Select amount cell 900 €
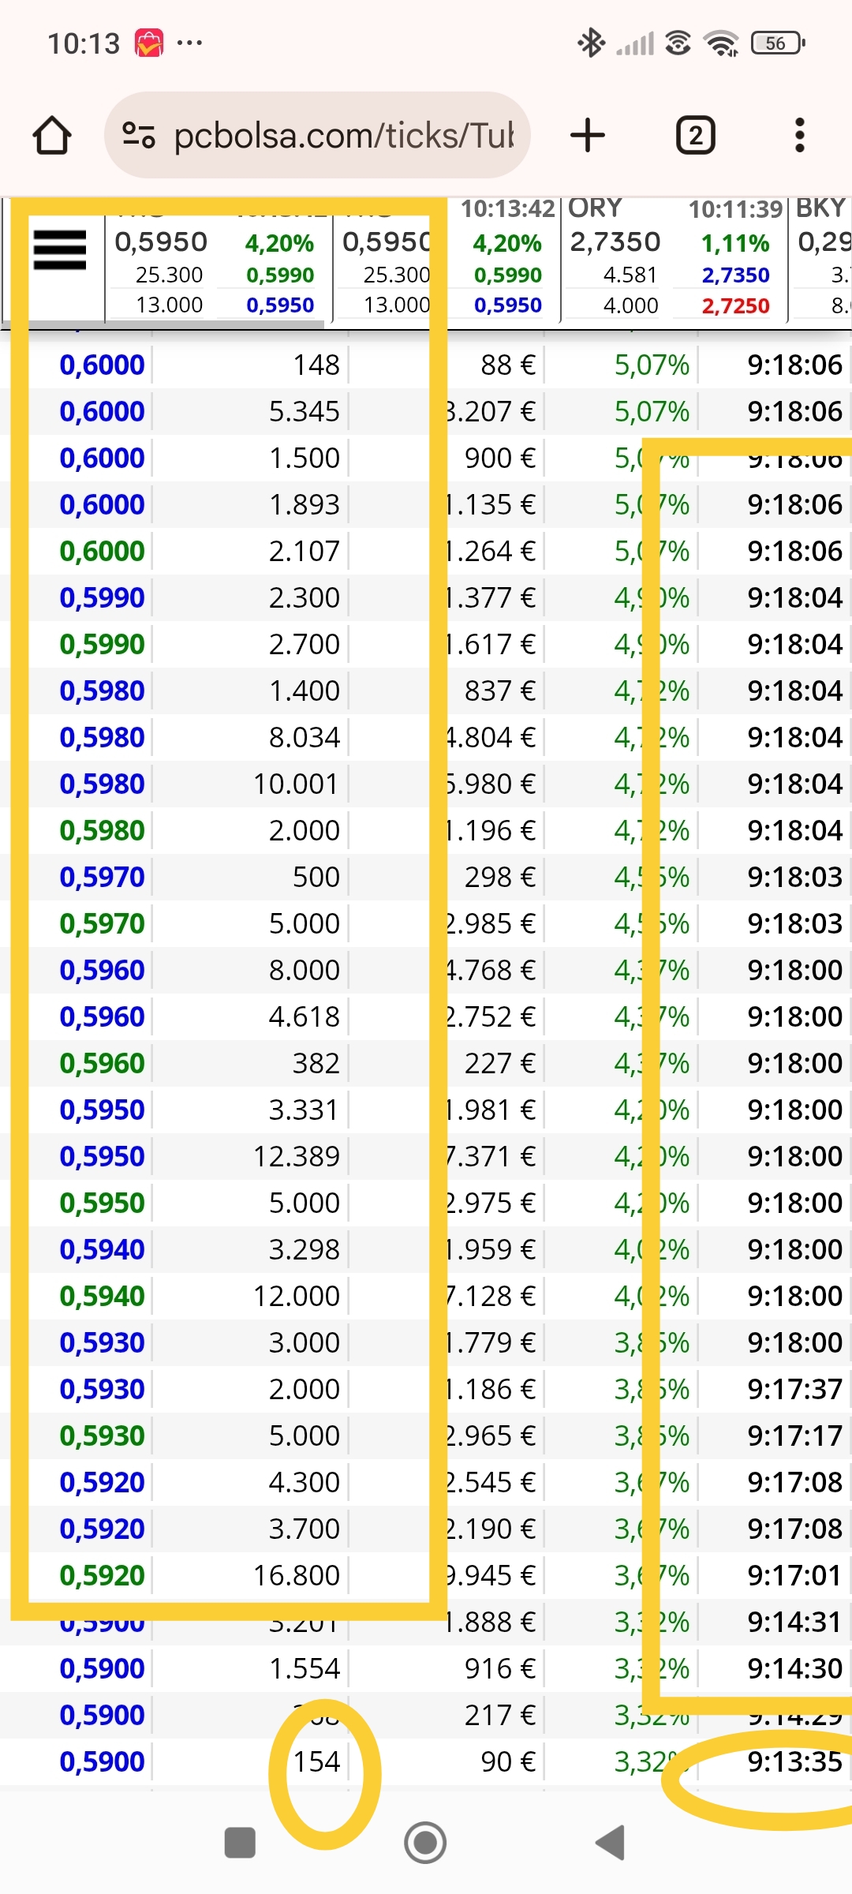This screenshot has width=852, height=1894. 500,458
